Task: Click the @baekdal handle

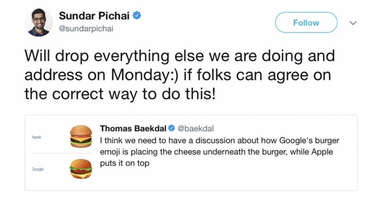Action: click(195, 128)
